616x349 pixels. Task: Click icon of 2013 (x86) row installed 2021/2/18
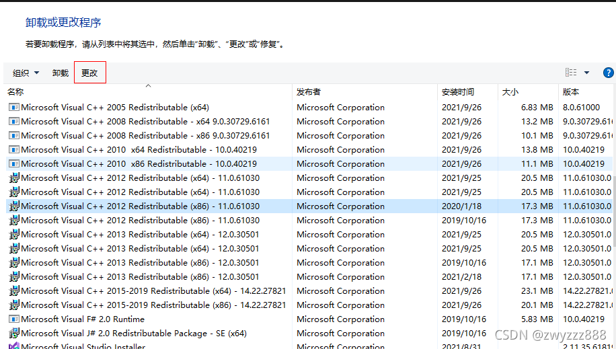pos(14,276)
